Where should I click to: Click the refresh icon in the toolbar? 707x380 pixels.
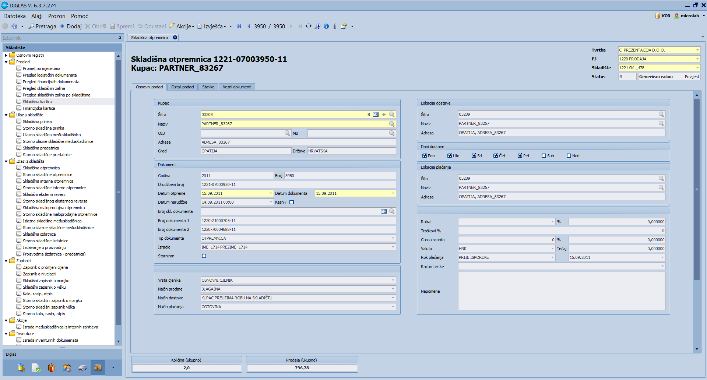coord(309,26)
